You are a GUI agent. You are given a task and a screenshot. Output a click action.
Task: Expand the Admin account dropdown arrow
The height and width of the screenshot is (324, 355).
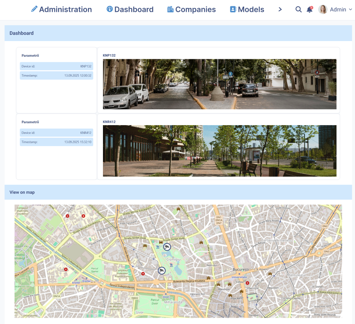point(350,9)
